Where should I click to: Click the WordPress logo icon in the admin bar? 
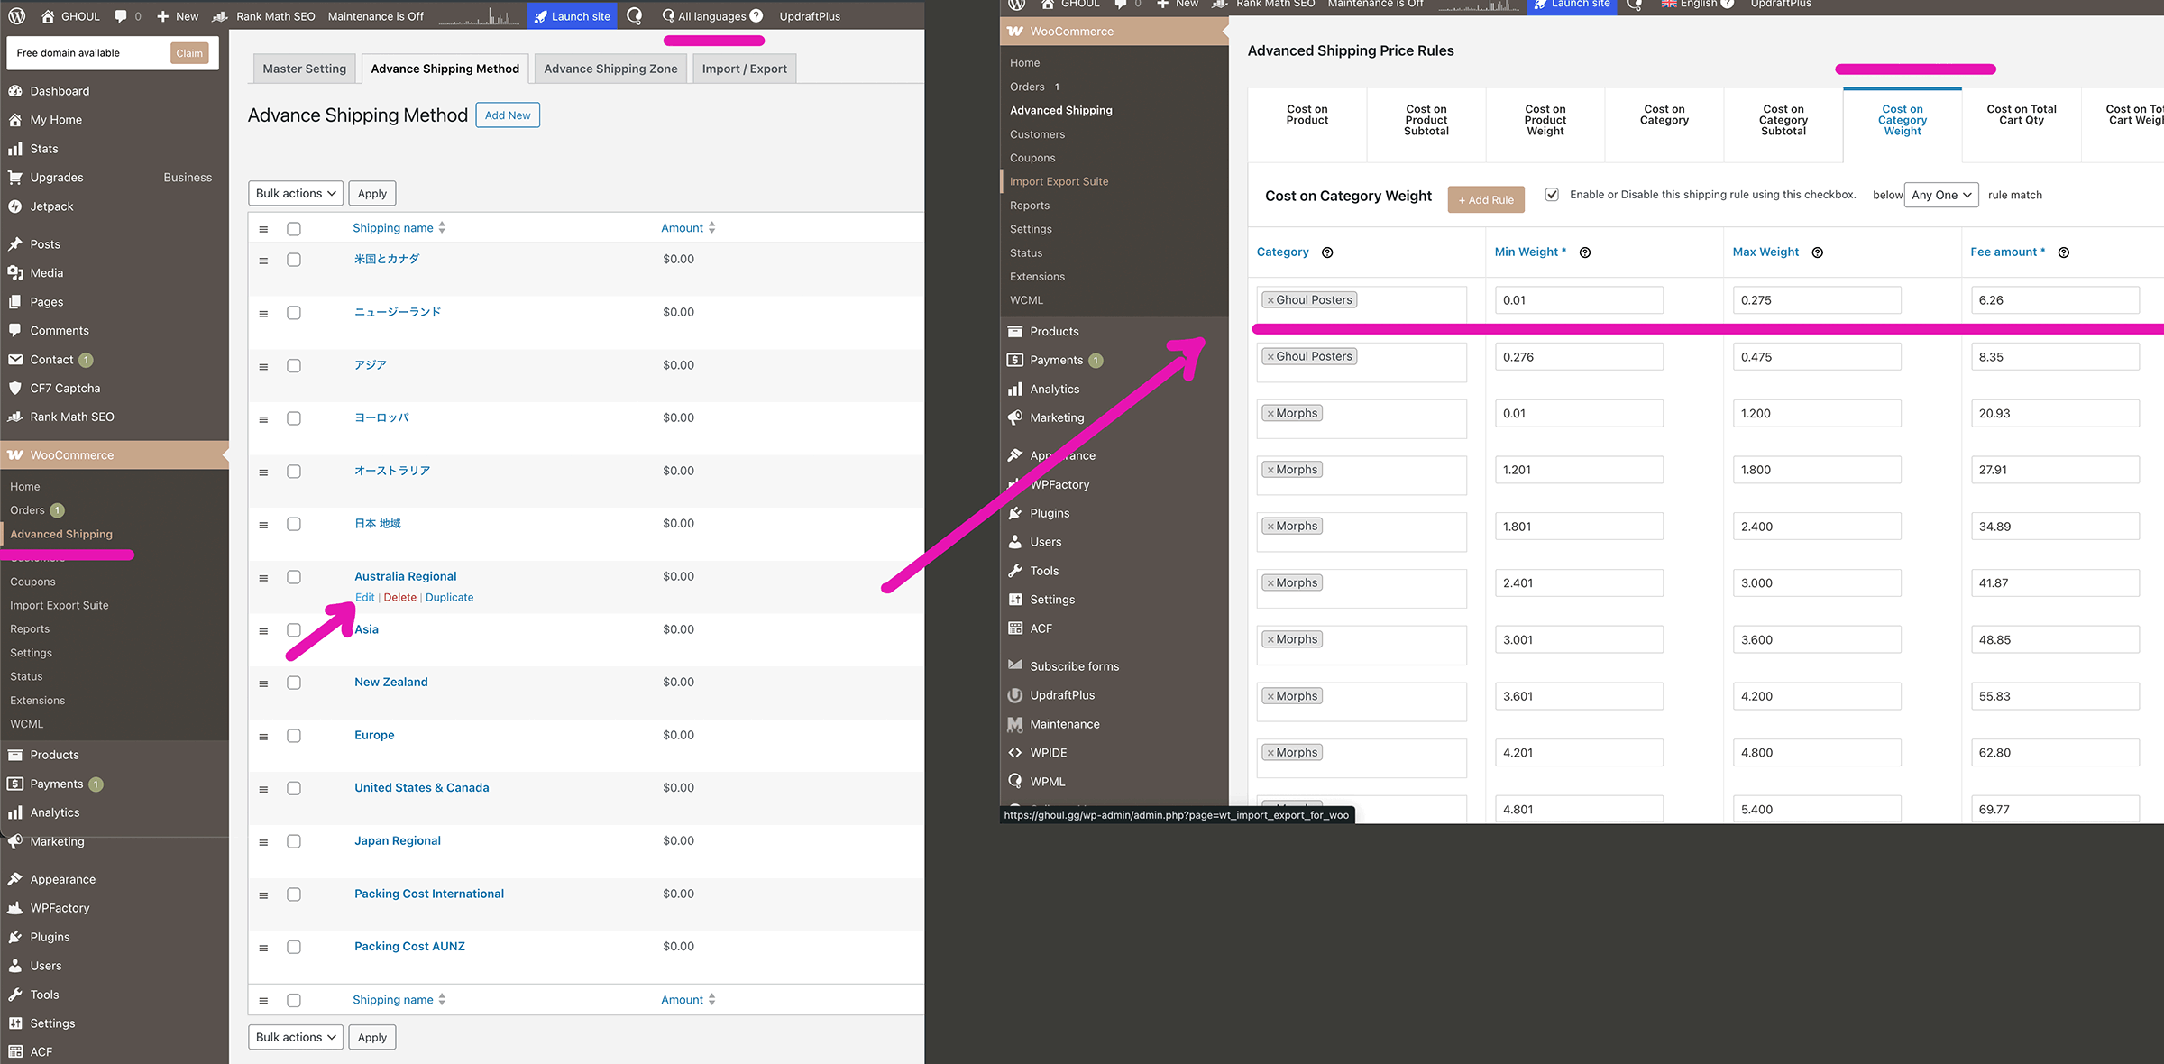(x=17, y=16)
